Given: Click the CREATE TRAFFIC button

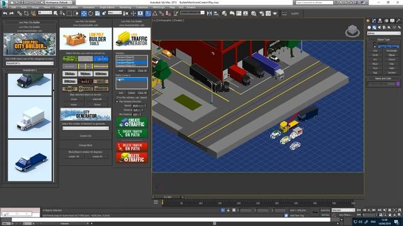Looking at the screenshot, I should pyautogui.click(x=132, y=122).
